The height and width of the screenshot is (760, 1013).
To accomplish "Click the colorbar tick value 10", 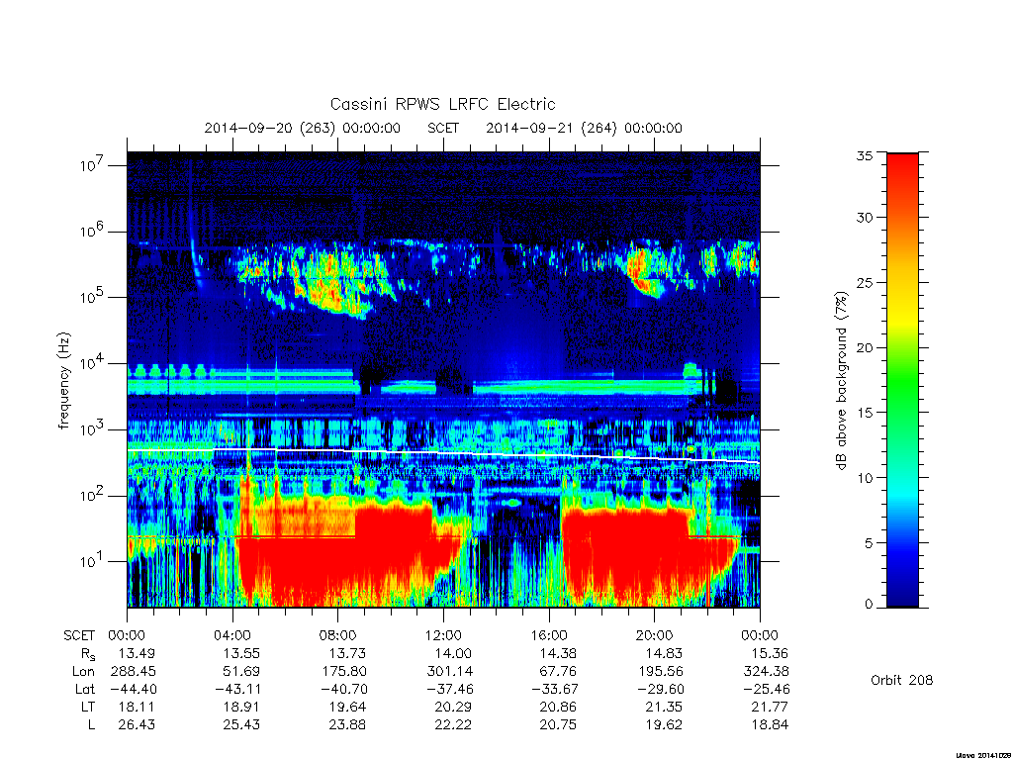I will click(x=865, y=478).
